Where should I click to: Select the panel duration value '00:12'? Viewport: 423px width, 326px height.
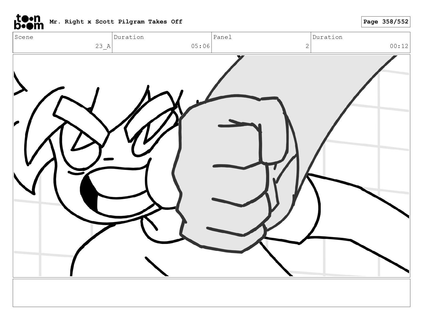pyautogui.click(x=399, y=46)
